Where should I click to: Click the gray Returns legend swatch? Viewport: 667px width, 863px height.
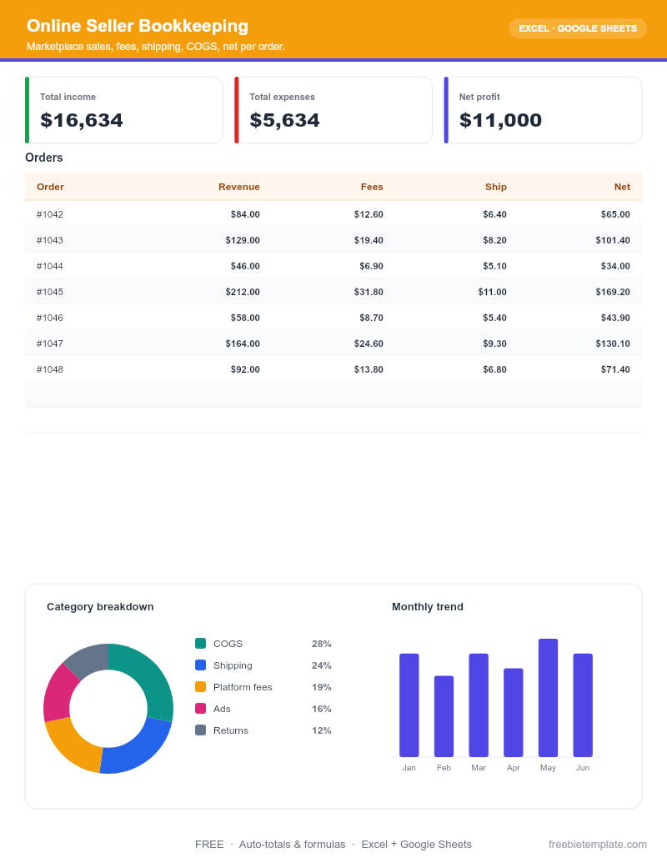pos(200,730)
